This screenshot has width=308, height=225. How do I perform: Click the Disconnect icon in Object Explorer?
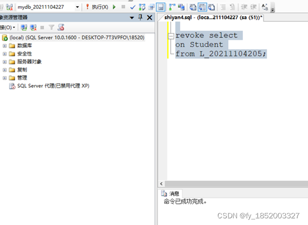point(33,27)
